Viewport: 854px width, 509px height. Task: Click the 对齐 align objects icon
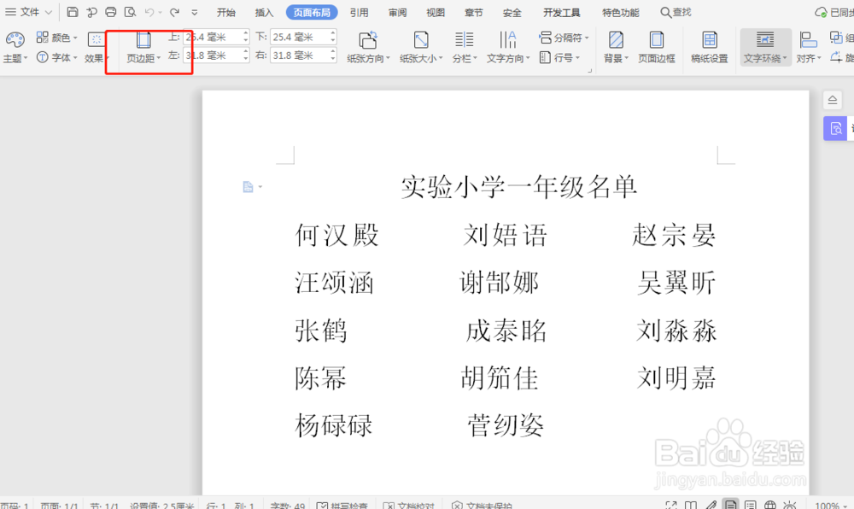click(x=808, y=40)
